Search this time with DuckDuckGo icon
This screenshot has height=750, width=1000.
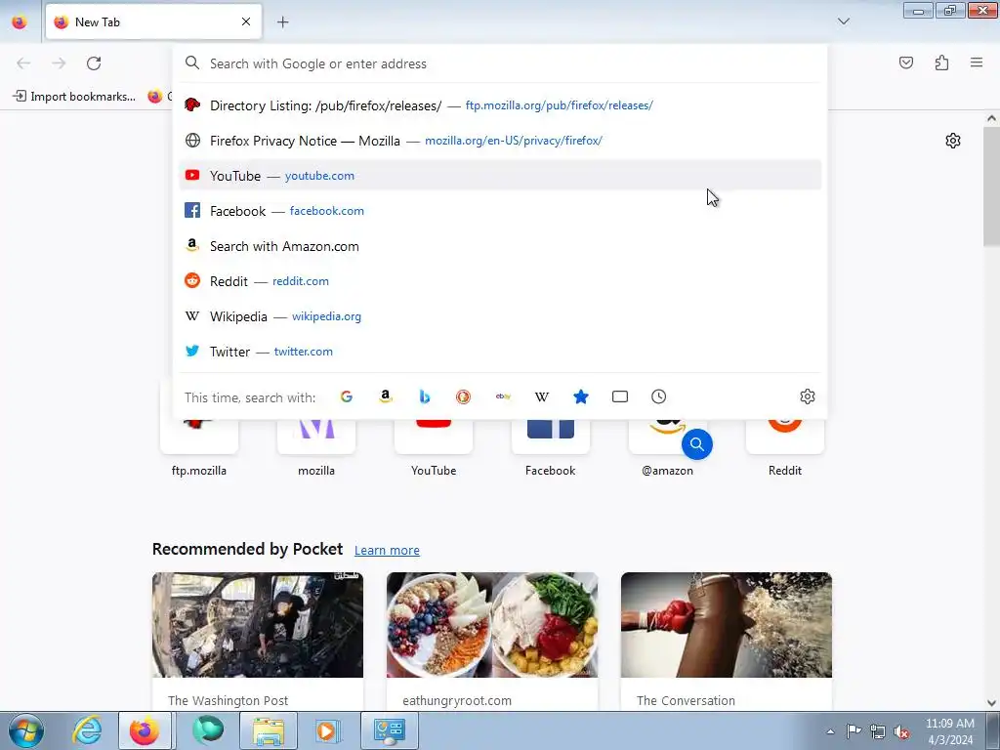(464, 396)
